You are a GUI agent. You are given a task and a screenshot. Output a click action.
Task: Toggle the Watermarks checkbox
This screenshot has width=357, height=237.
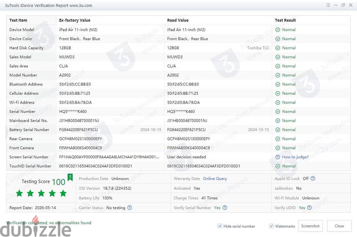point(271,226)
